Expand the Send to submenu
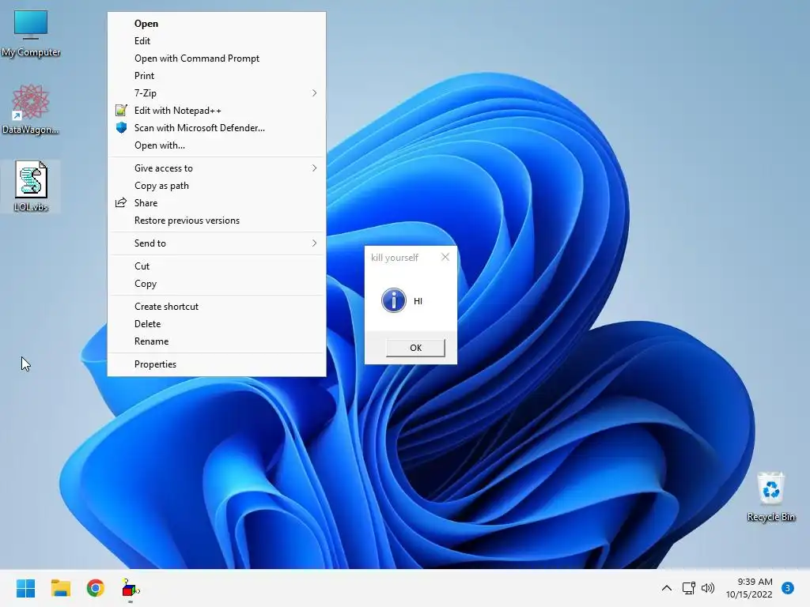 (x=217, y=243)
